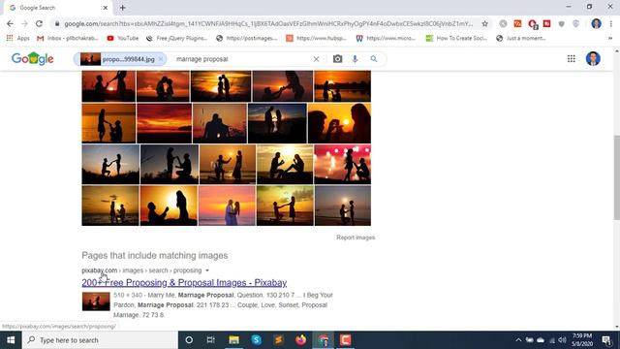Clear the search box text
The image size is (620, 349).
coord(316,59)
